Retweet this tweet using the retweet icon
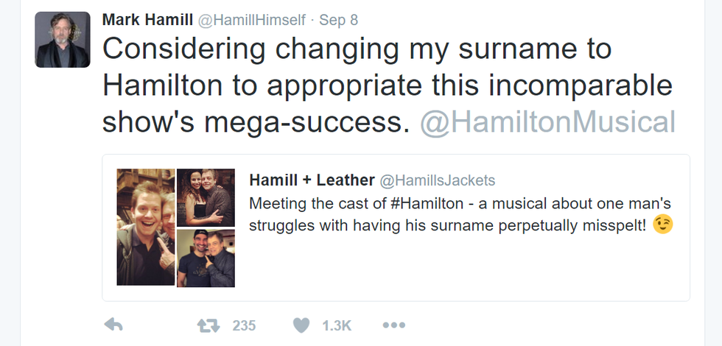The width and height of the screenshot is (722, 346). (207, 325)
